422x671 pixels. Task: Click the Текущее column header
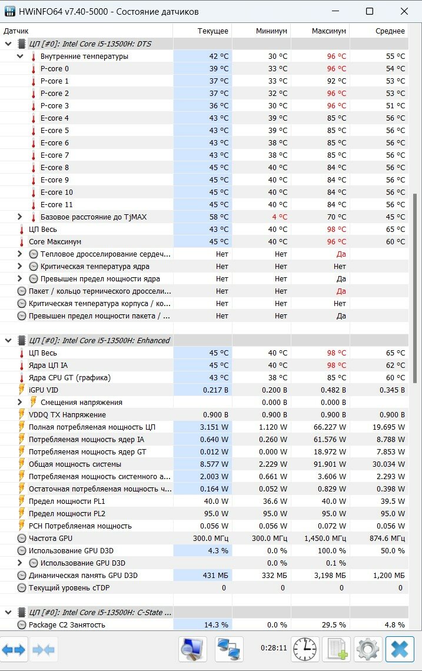[202, 31]
